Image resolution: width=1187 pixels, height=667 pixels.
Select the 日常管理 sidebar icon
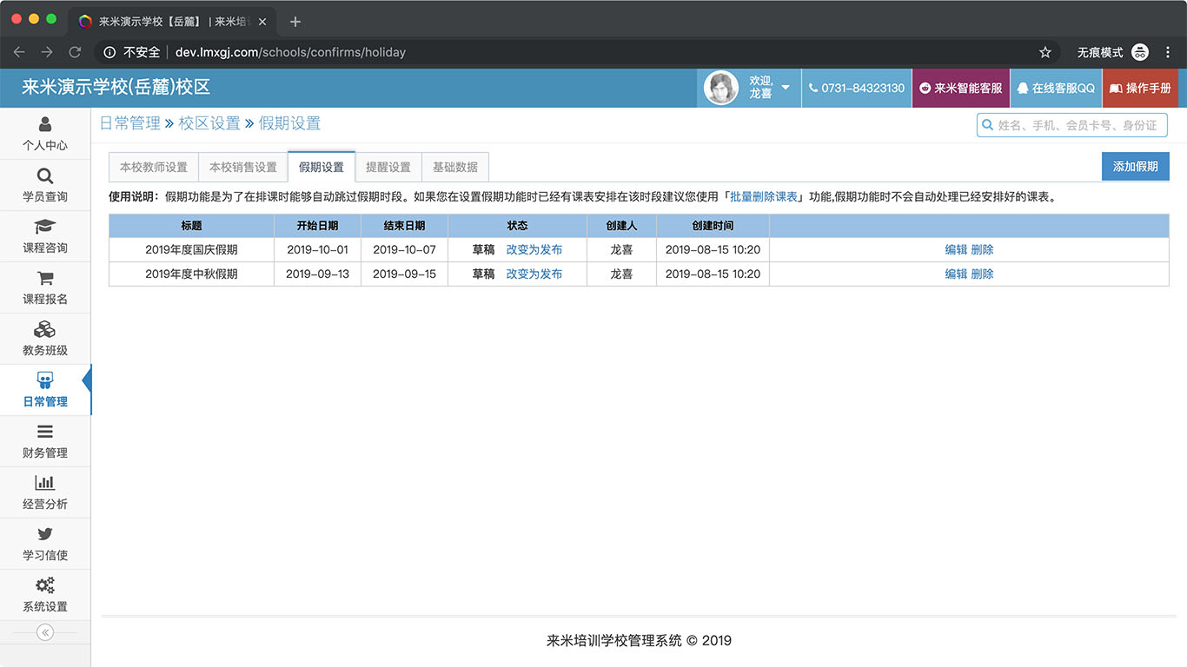pos(45,381)
